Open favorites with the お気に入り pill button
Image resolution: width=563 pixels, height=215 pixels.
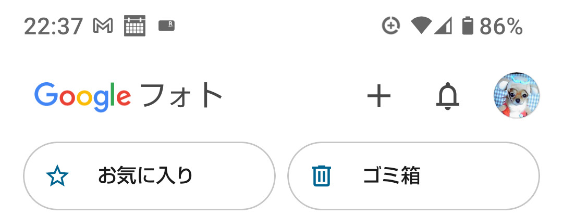click(x=149, y=176)
